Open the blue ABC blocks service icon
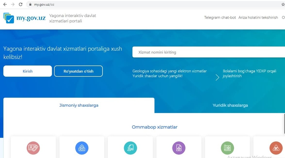Viewport: 285px width, 158px height. (x=82, y=148)
